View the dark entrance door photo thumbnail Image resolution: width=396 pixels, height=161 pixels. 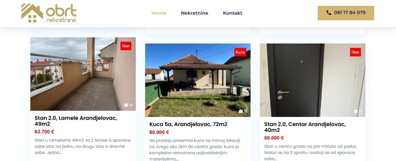point(312,80)
